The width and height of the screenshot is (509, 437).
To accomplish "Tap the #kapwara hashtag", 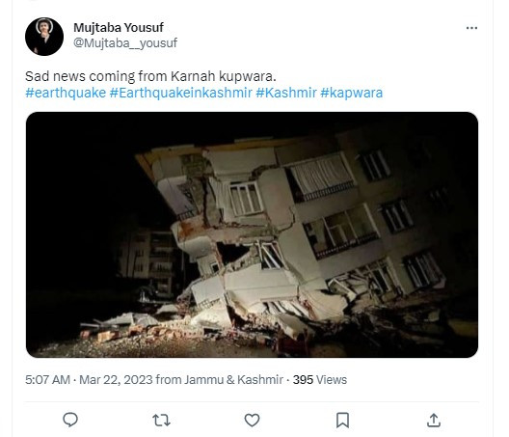I will point(352,93).
